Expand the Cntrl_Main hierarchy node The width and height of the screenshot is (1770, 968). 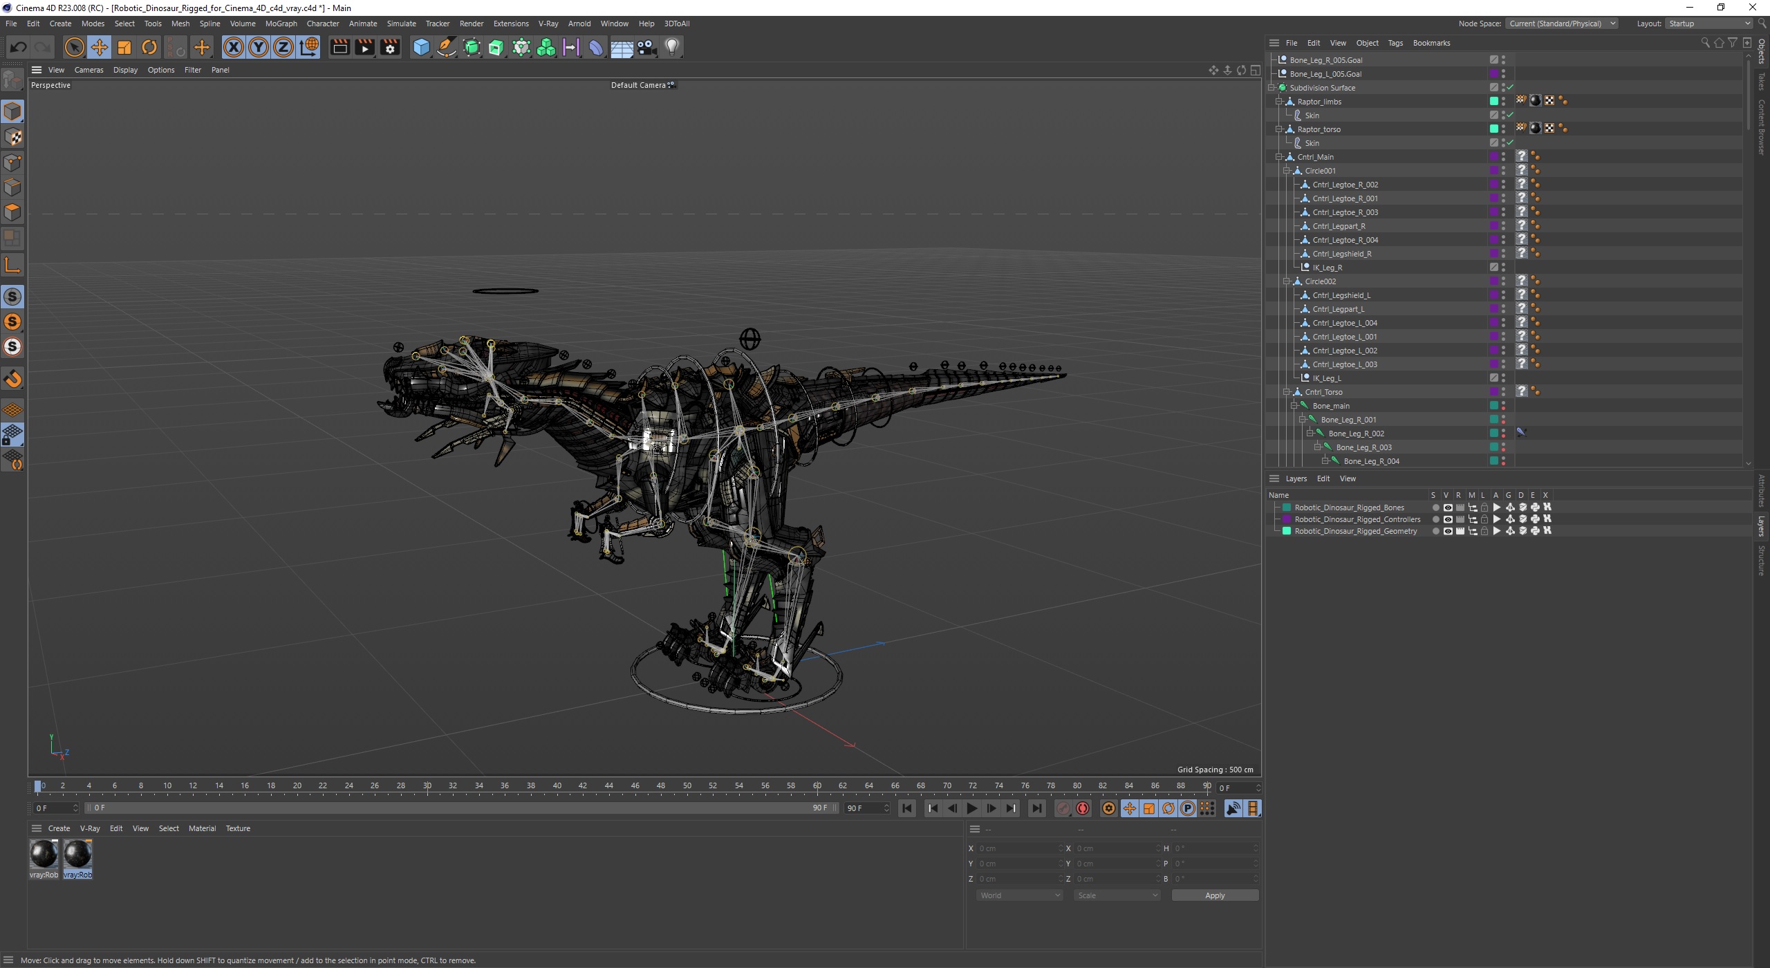point(1279,156)
